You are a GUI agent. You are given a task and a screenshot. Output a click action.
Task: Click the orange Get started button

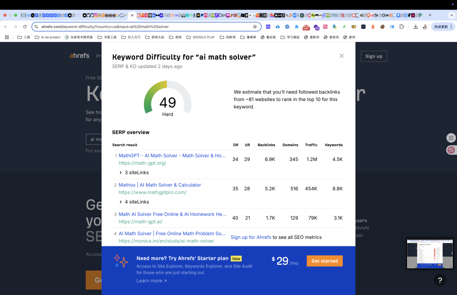point(325,261)
